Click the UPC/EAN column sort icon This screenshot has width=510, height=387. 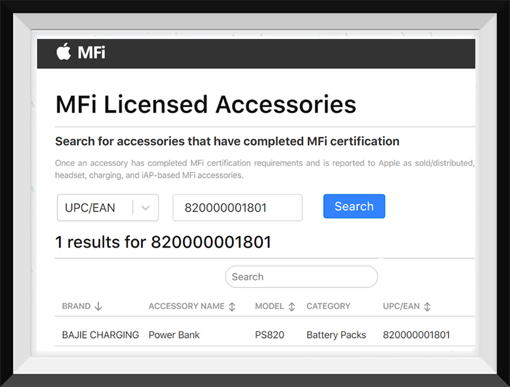click(427, 306)
